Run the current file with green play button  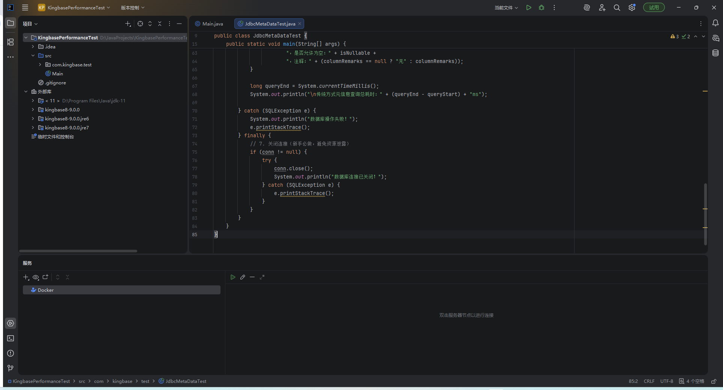[x=528, y=7]
